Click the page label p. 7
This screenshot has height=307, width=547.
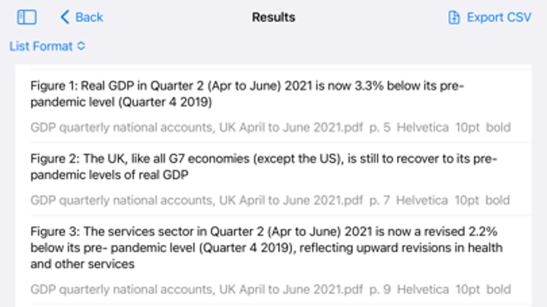[379, 200]
